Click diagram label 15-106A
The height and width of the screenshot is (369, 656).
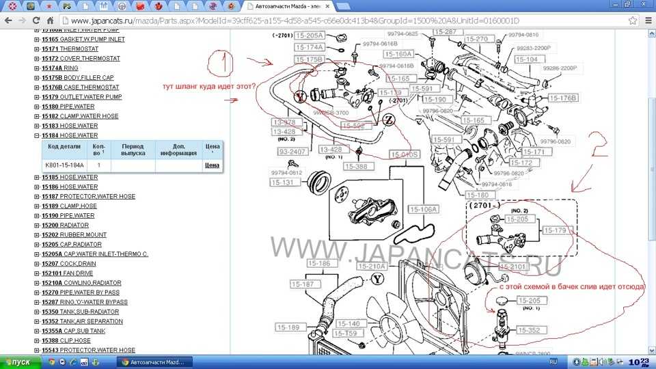point(424,209)
